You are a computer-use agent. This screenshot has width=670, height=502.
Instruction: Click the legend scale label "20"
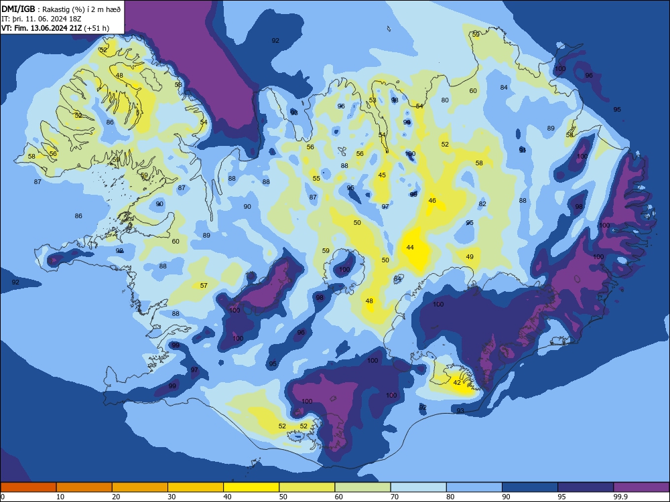(116, 497)
